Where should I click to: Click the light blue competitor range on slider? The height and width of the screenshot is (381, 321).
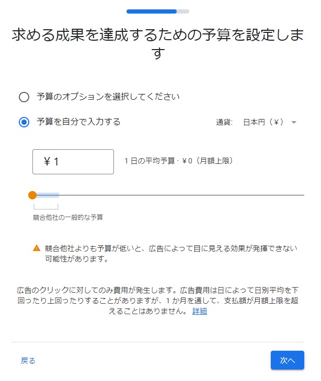[x=48, y=195]
